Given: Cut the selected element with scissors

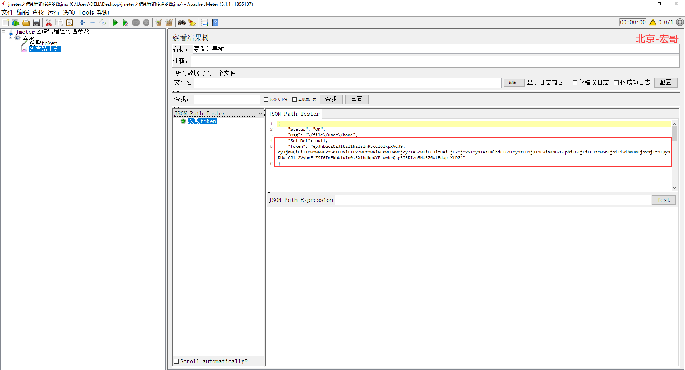Looking at the screenshot, I should coord(49,22).
